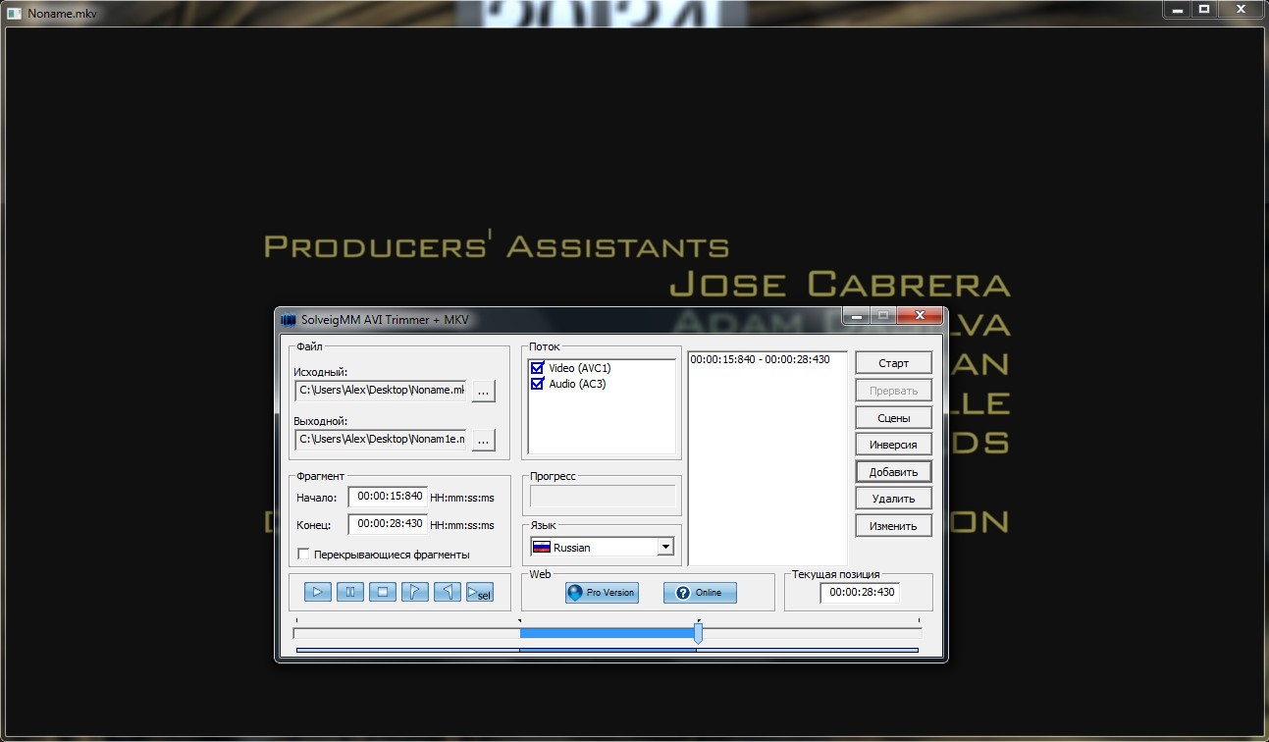
Task: Click the Изменить button
Action: pyautogui.click(x=893, y=526)
